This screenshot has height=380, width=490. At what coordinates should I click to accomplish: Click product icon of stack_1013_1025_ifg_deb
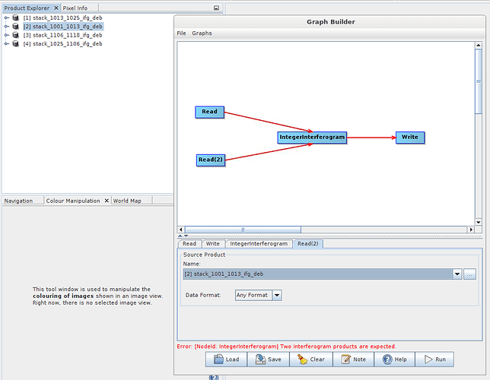click(x=15, y=17)
